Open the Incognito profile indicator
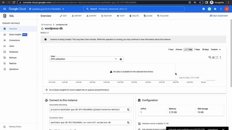Viewport: 232px width, 130px height. click(x=217, y=3)
